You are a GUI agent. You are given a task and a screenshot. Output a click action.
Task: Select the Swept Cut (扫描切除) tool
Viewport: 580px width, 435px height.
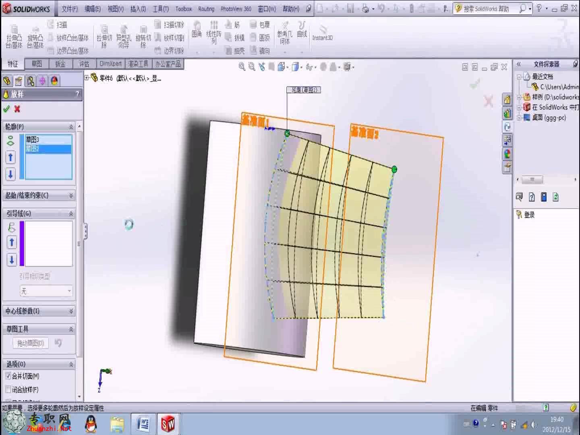pos(169,25)
